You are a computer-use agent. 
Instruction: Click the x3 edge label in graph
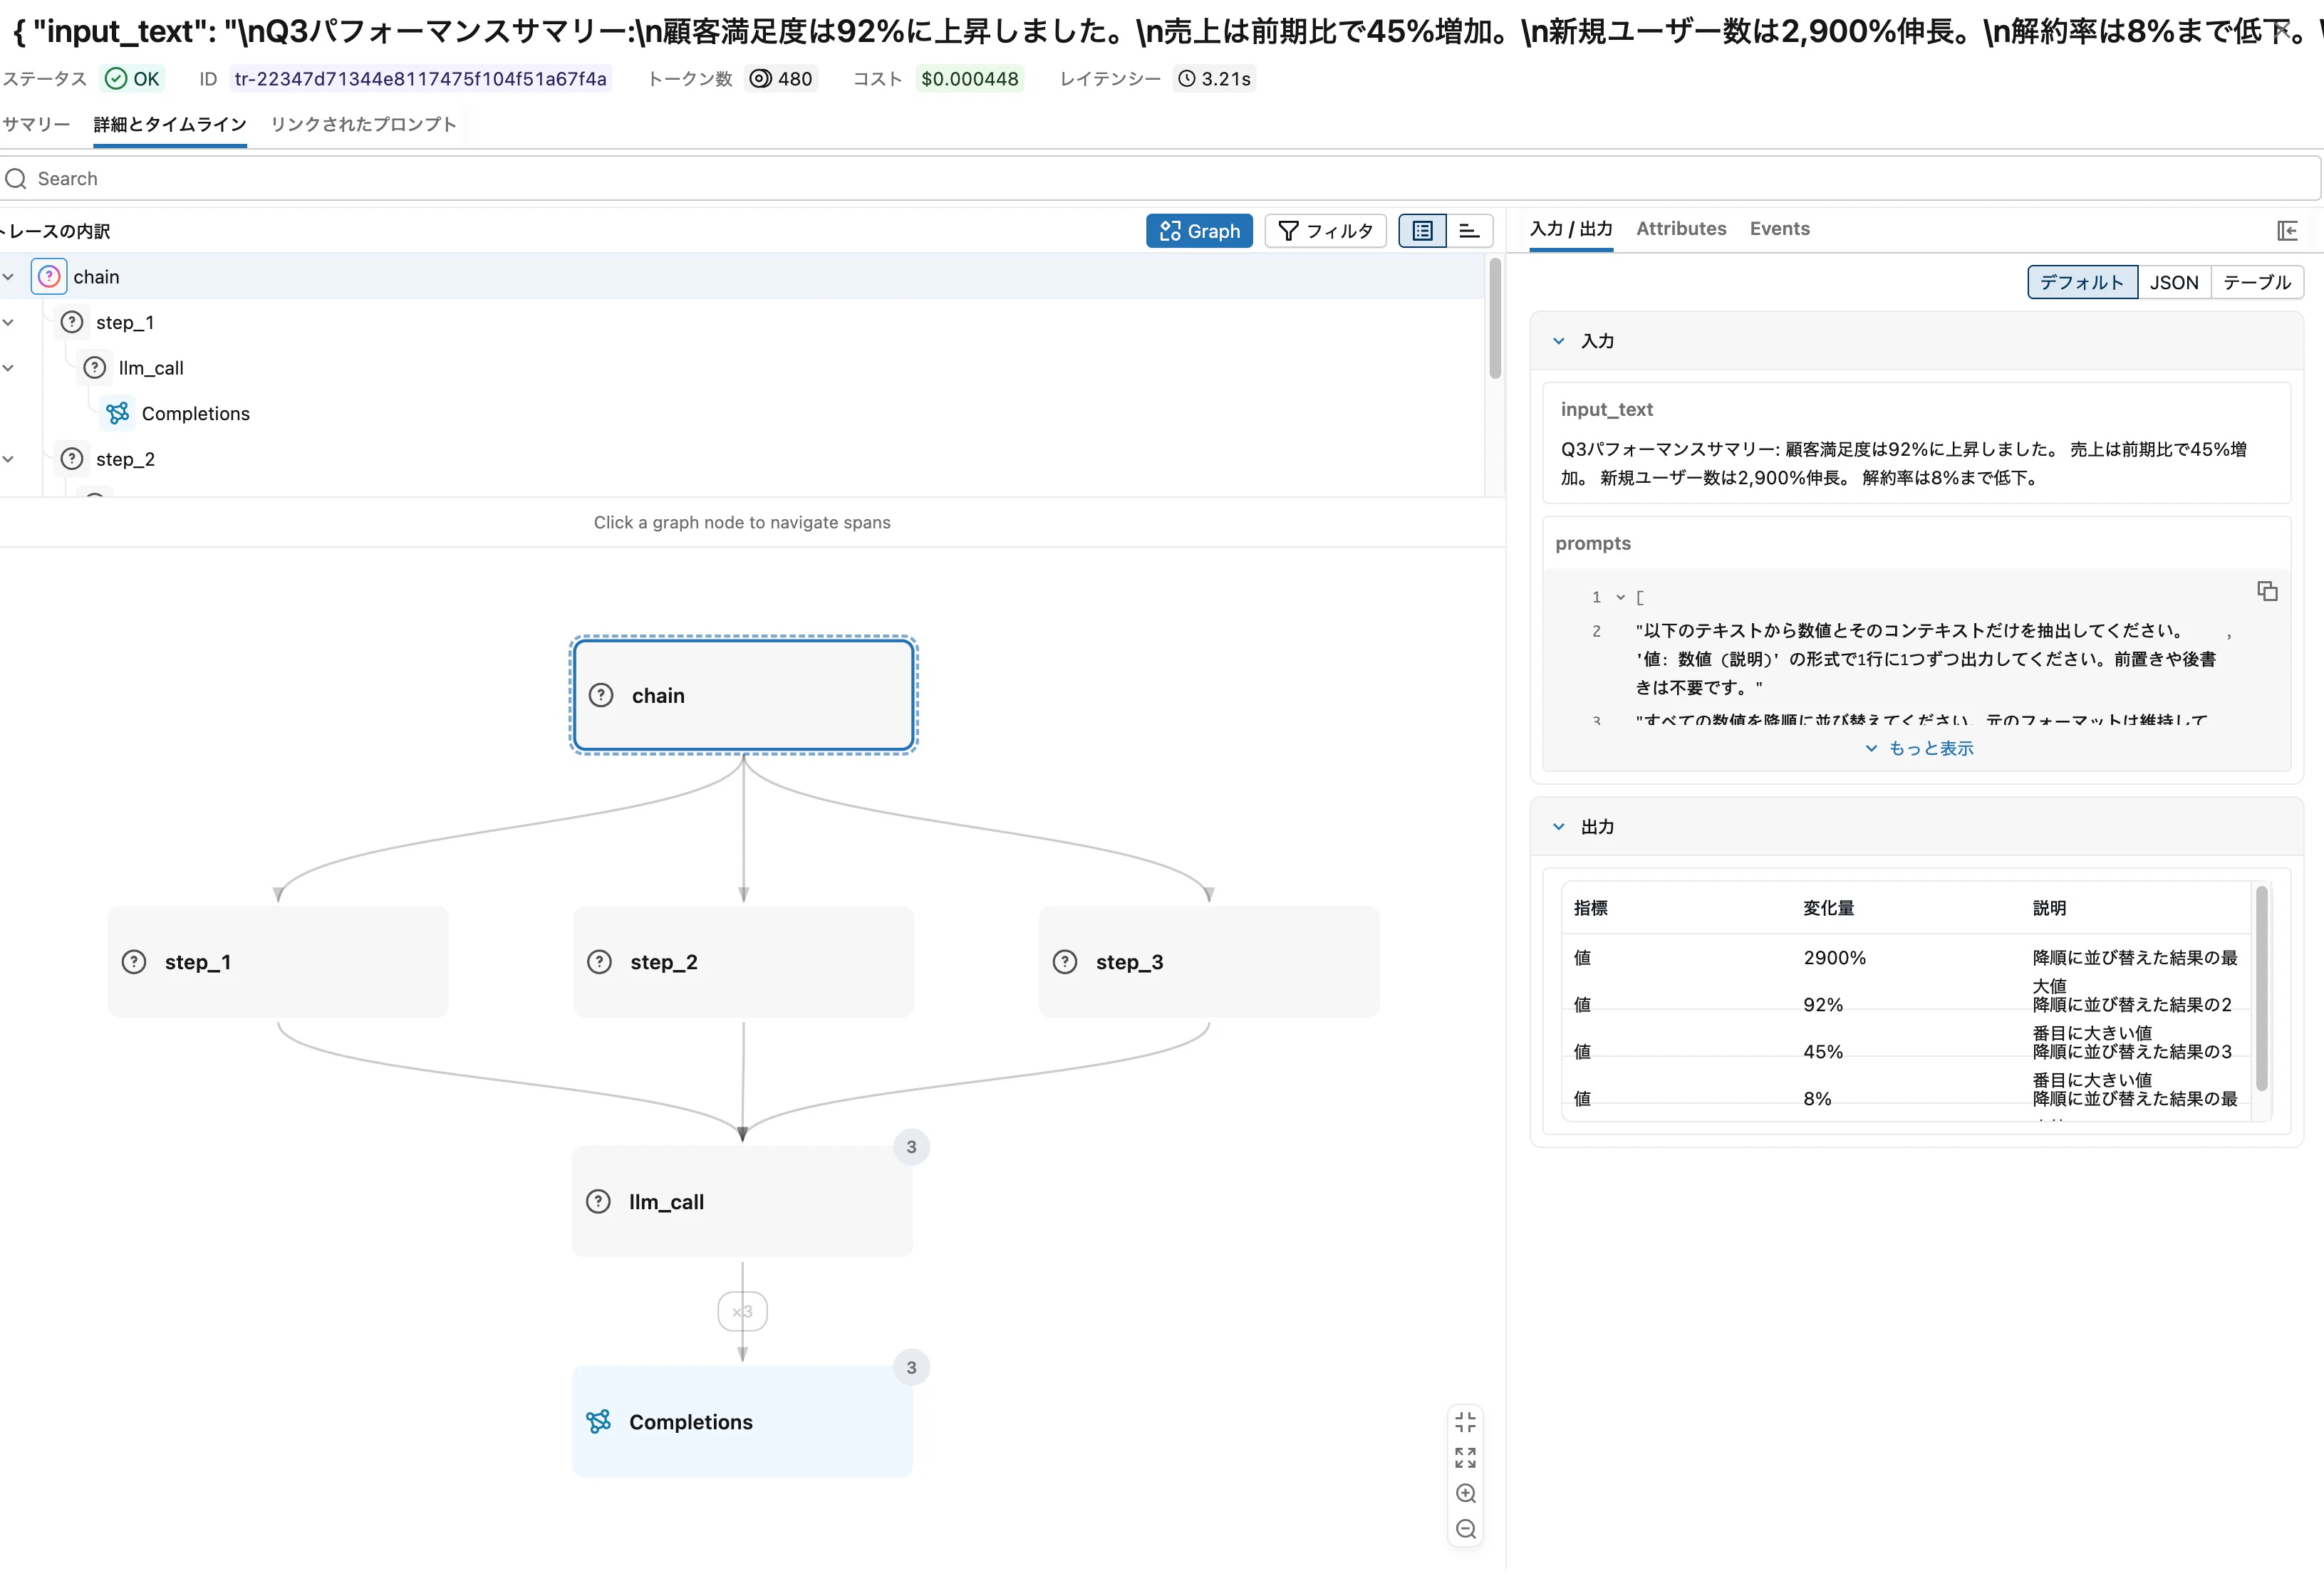742,1311
